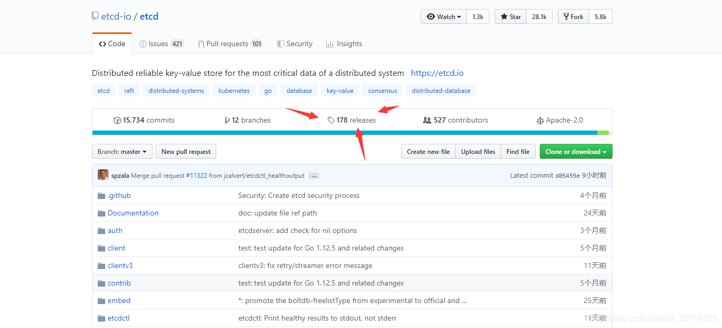722x328 pixels.
Task: Open the .github folder
Action: click(119, 195)
